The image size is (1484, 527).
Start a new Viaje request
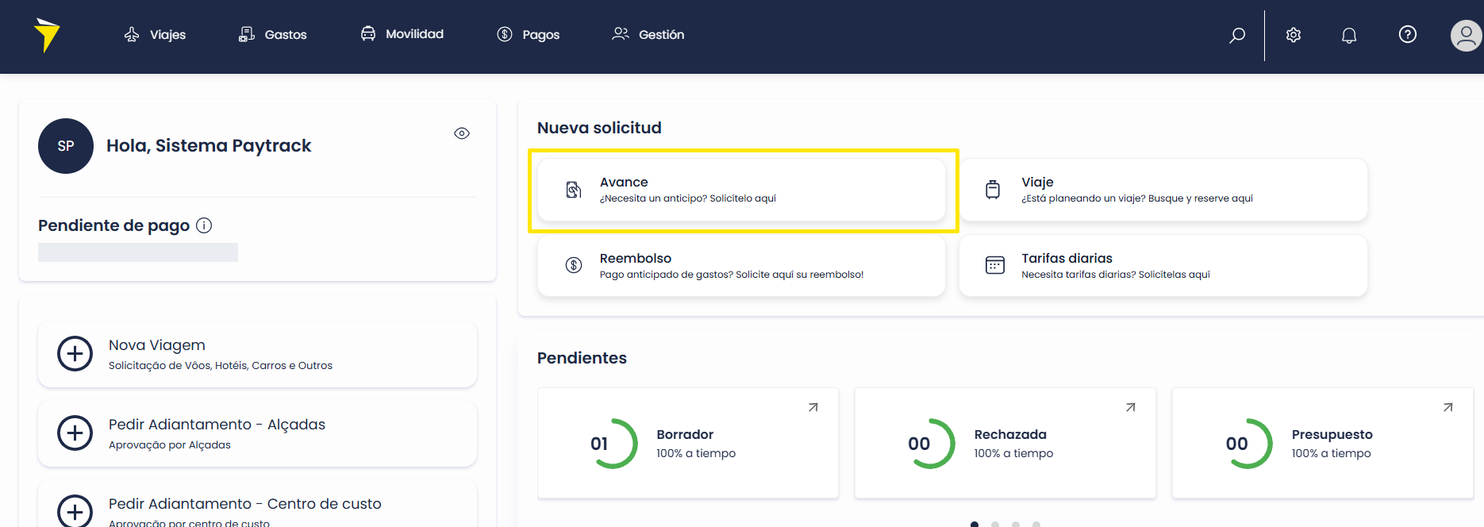click(x=1163, y=190)
